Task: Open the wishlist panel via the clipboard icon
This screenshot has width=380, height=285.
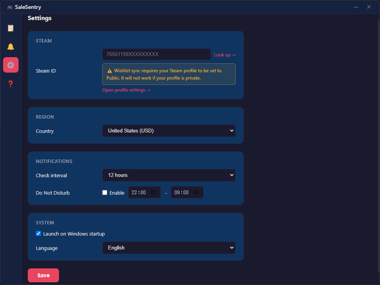Action: coord(10,28)
